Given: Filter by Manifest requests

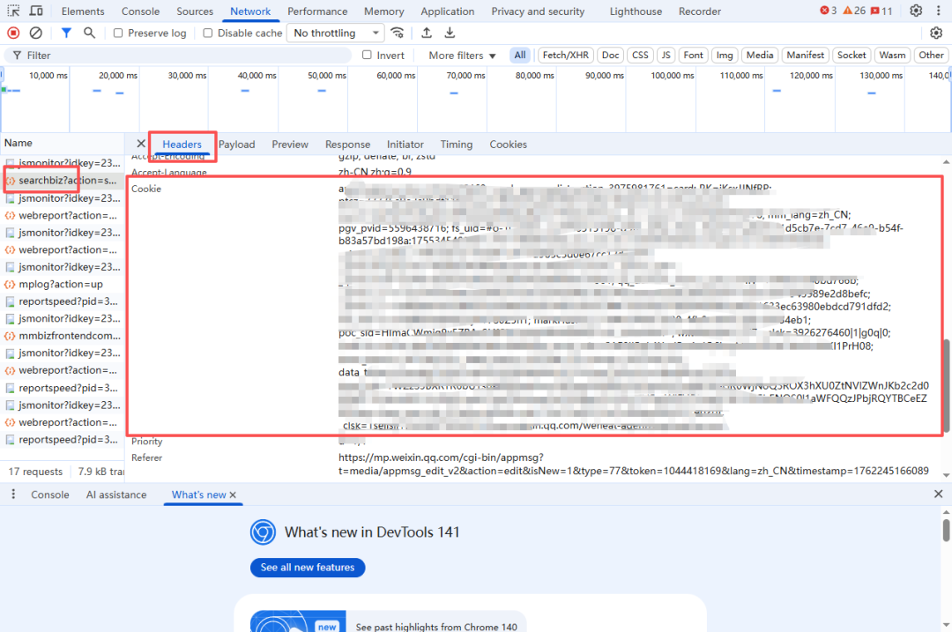Looking at the screenshot, I should pyautogui.click(x=805, y=55).
